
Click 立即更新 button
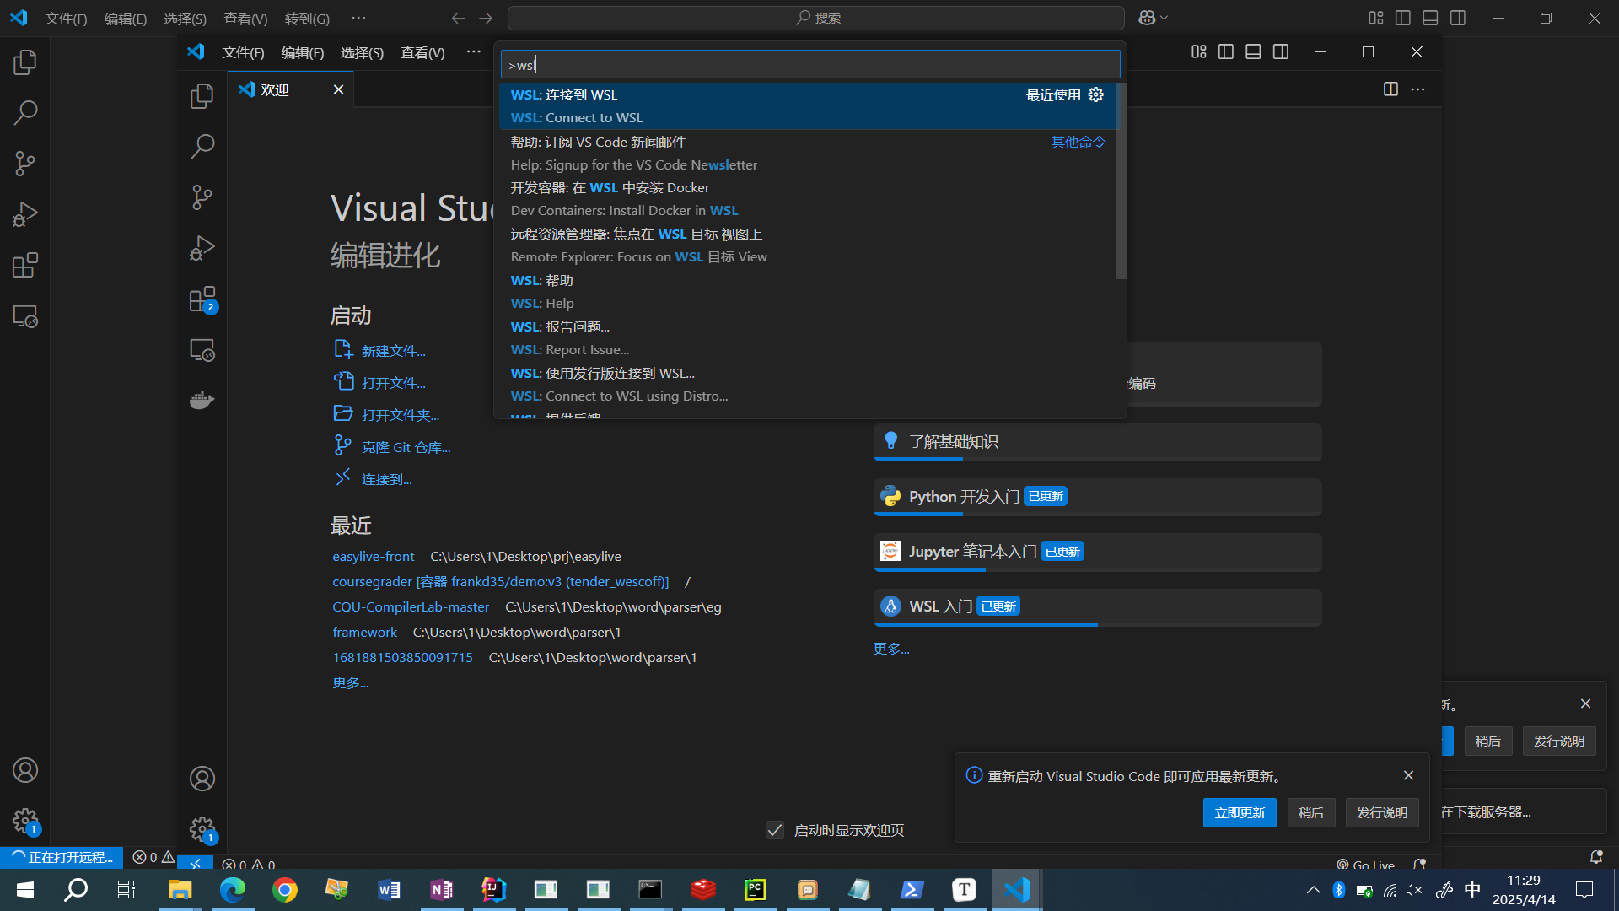[1240, 812]
